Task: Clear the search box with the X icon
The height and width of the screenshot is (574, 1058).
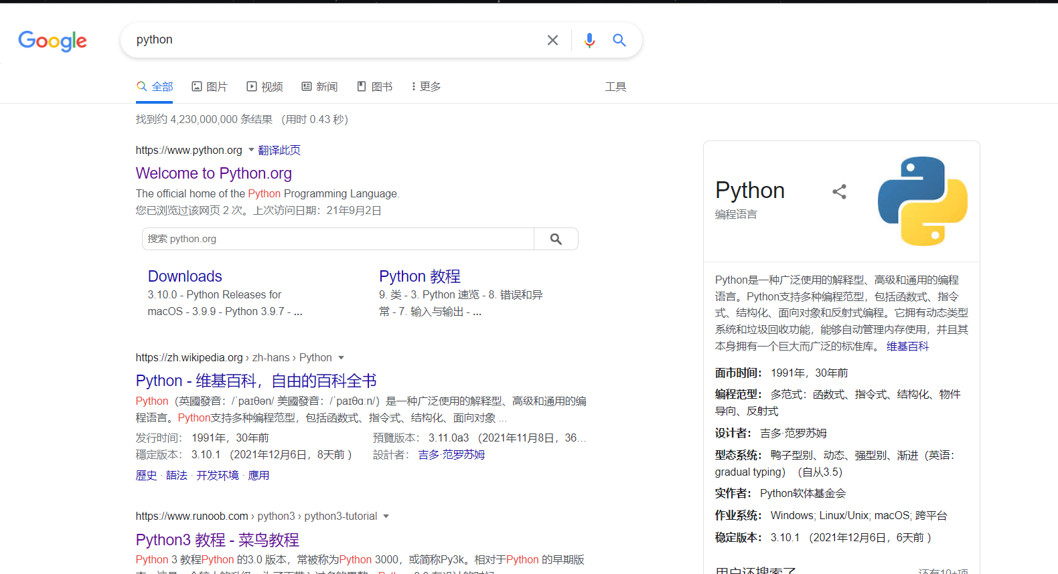Action: (552, 40)
